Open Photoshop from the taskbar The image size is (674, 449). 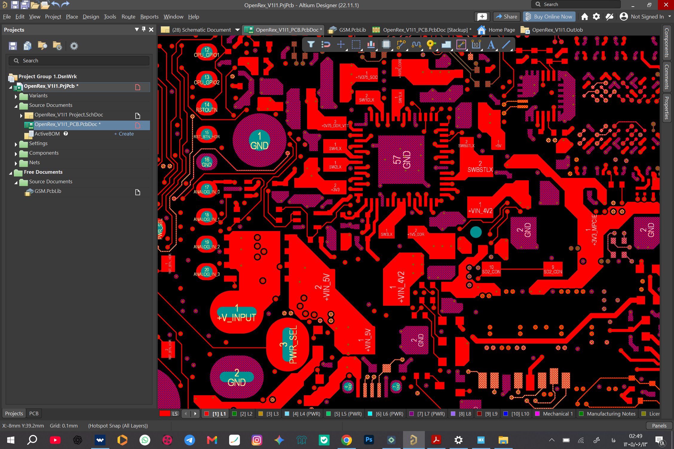click(x=369, y=440)
